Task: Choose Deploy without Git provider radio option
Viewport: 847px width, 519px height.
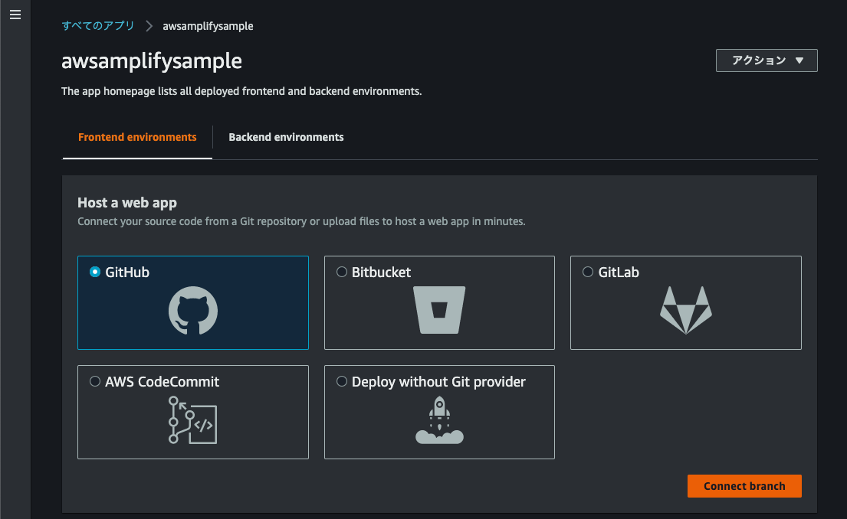Action: (342, 381)
